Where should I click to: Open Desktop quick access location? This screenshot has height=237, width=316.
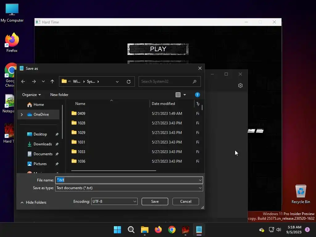(x=40, y=134)
